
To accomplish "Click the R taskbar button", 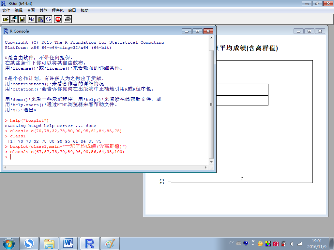I will click(x=89, y=243).
